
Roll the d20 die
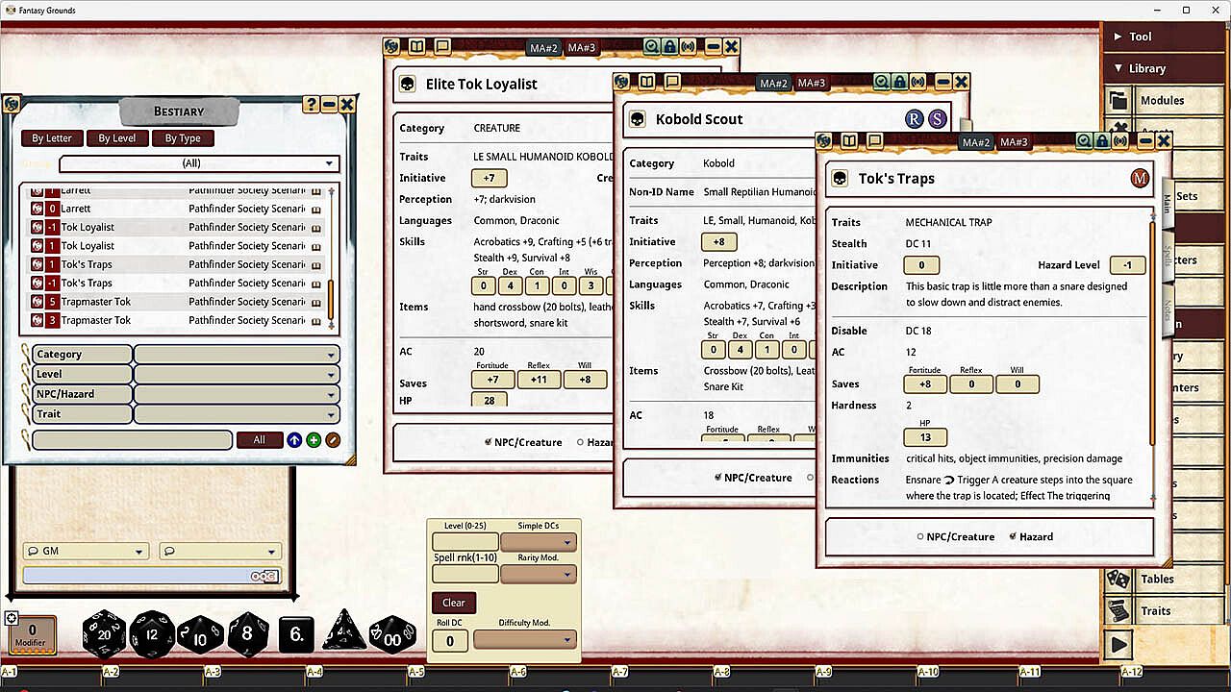click(x=104, y=633)
